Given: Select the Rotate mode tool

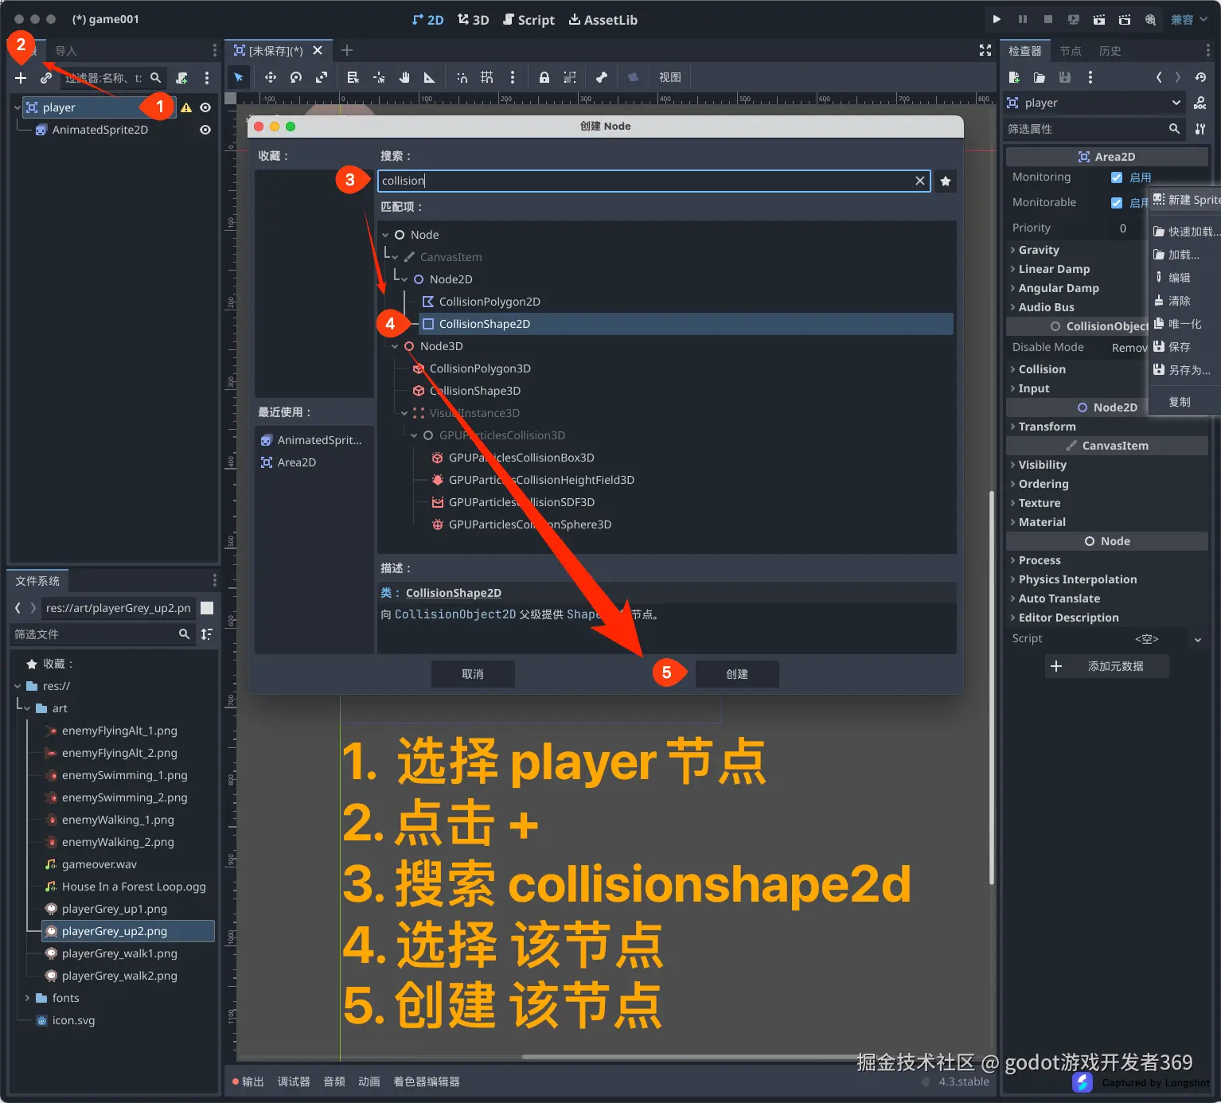Looking at the screenshot, I should pos(296,77).
